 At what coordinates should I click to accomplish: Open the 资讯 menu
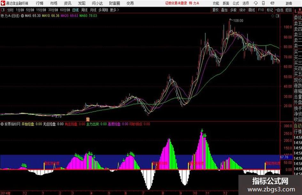pos(67,3)
